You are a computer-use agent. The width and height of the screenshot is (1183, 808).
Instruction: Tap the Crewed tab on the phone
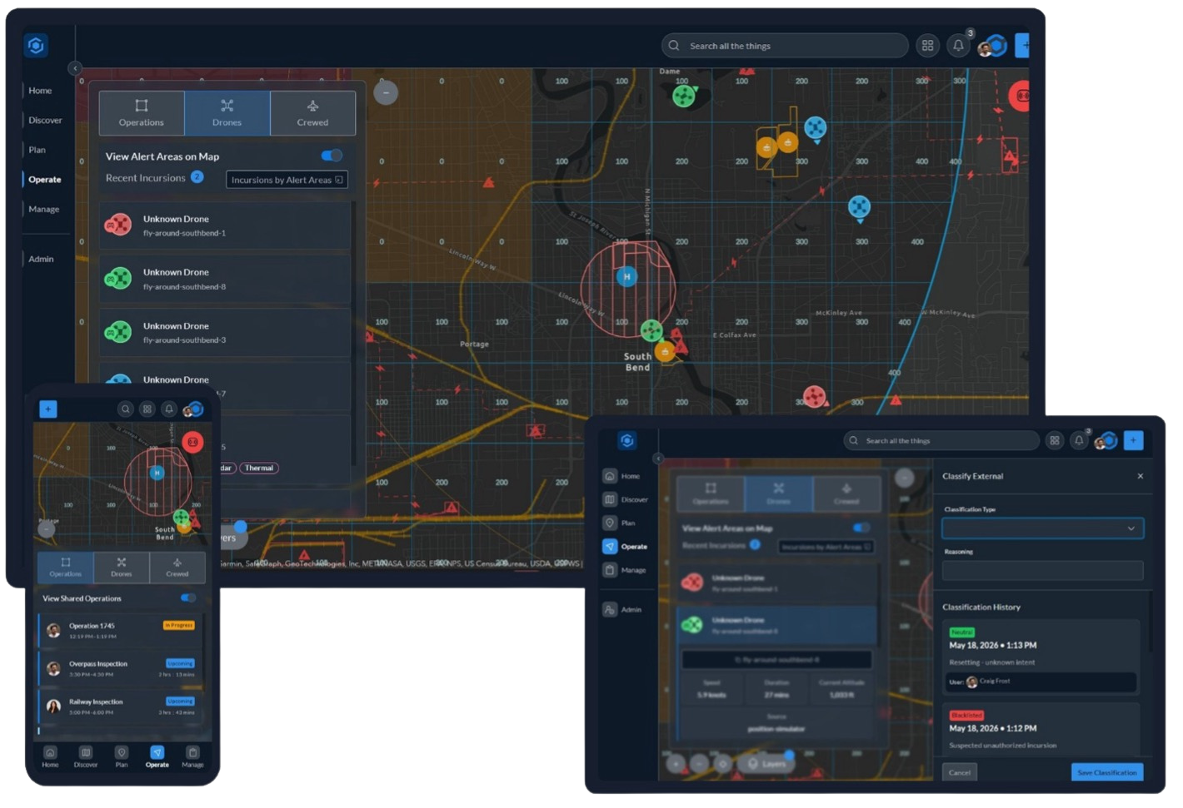pos(177,567)
